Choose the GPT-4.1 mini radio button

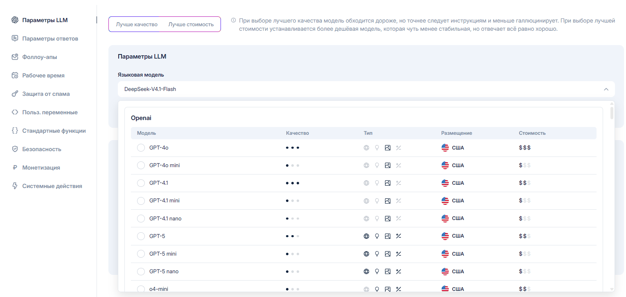(141, 201)
